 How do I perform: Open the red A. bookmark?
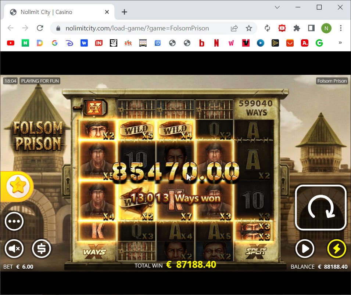(305, 43)
